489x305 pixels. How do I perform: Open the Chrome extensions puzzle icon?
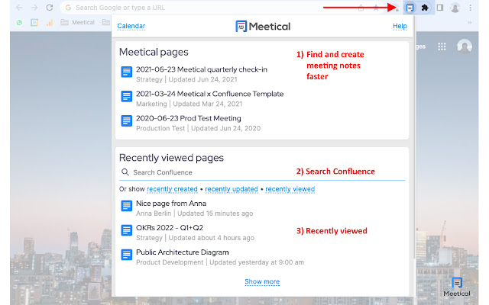click(x=425, y=8)
